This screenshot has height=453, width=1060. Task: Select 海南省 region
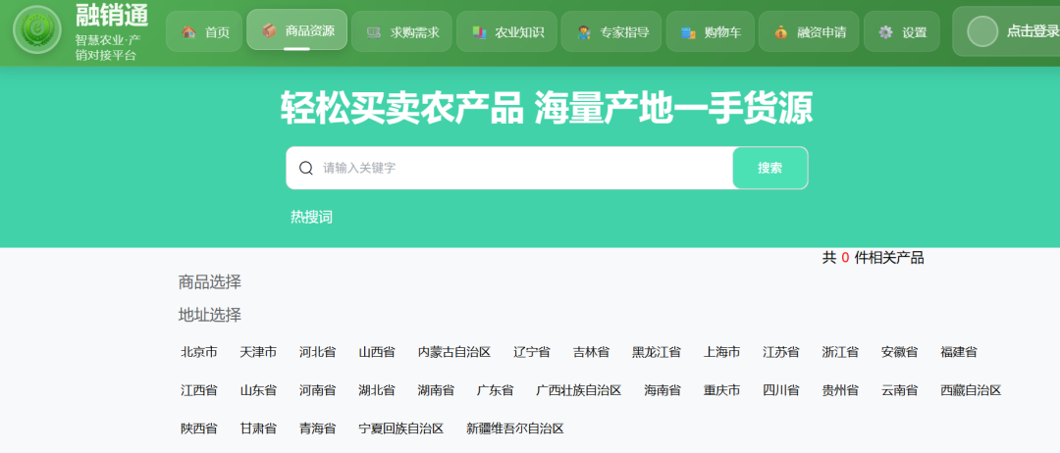(662, 390)
